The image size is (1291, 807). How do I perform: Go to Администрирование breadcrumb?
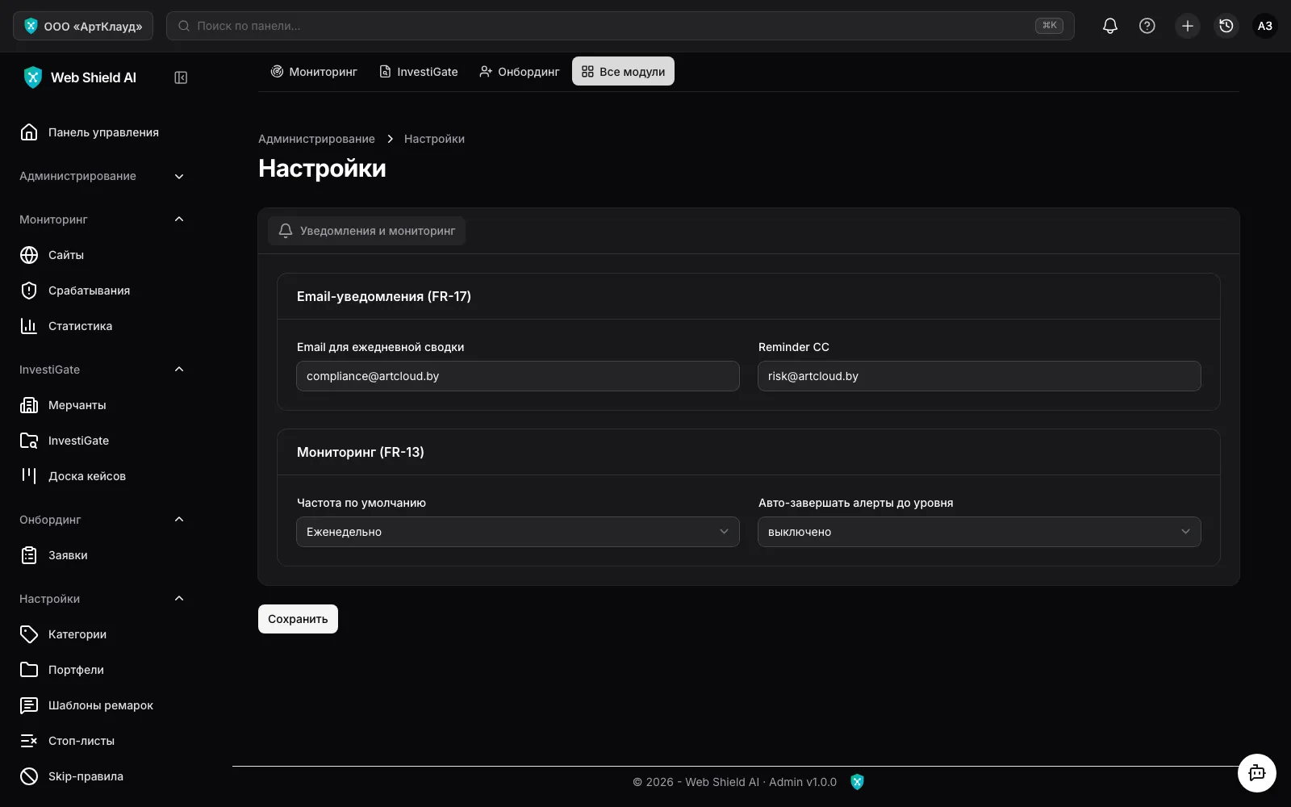coord(316,139)
